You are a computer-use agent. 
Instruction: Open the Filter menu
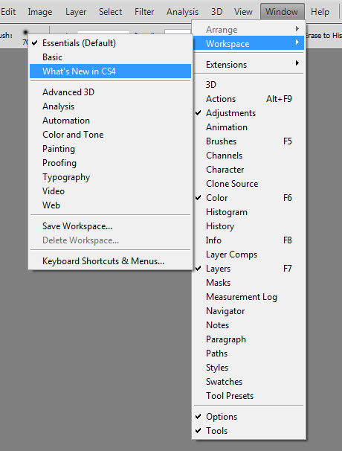[144, 12]
